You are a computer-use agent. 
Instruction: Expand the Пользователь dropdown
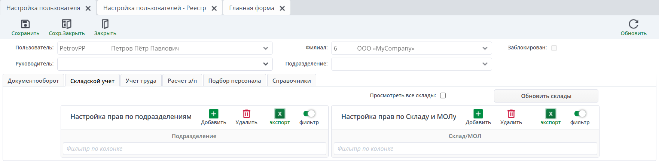click(265, 48)
